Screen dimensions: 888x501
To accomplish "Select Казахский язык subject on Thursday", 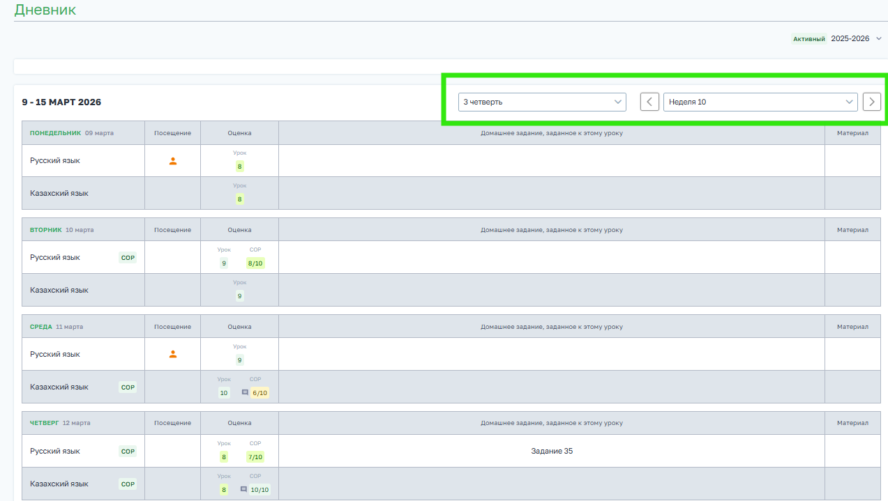I will coord(59,484).
